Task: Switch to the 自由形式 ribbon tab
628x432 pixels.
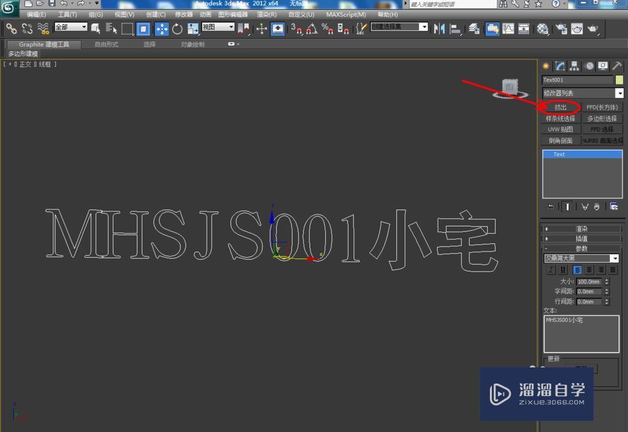Action: click(x=107, y=45)
